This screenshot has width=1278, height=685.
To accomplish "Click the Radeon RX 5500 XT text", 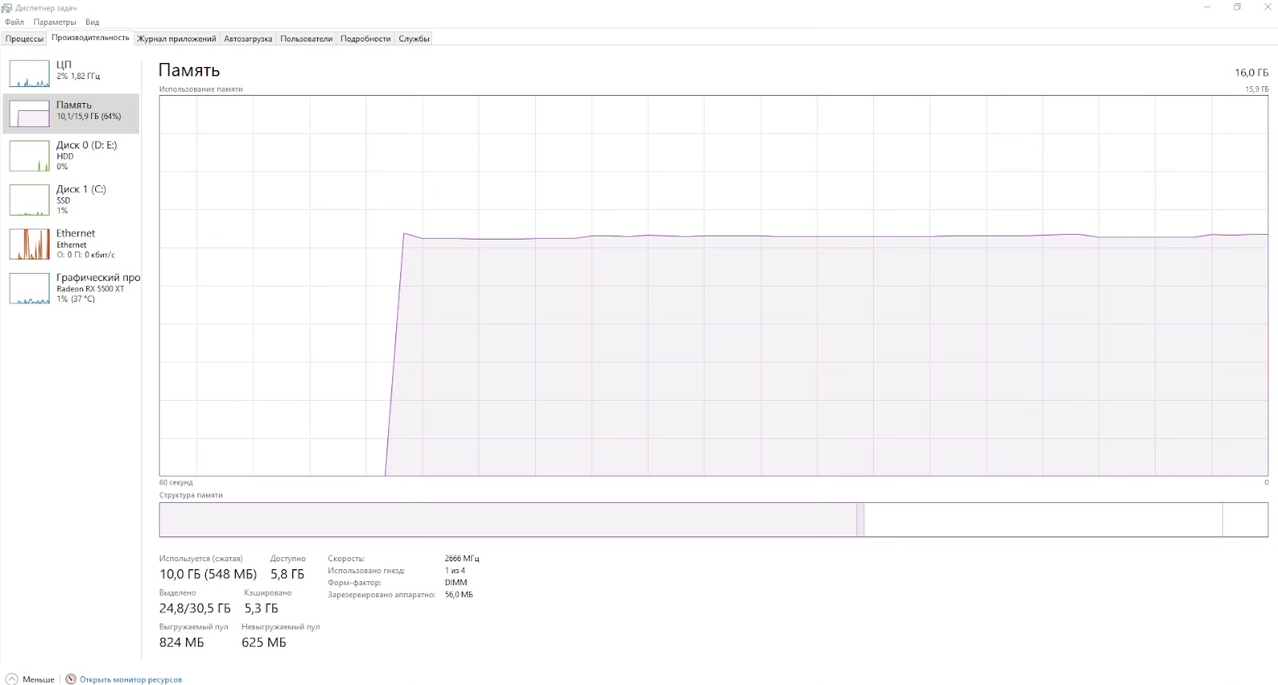I will click(x=90, y=289).
